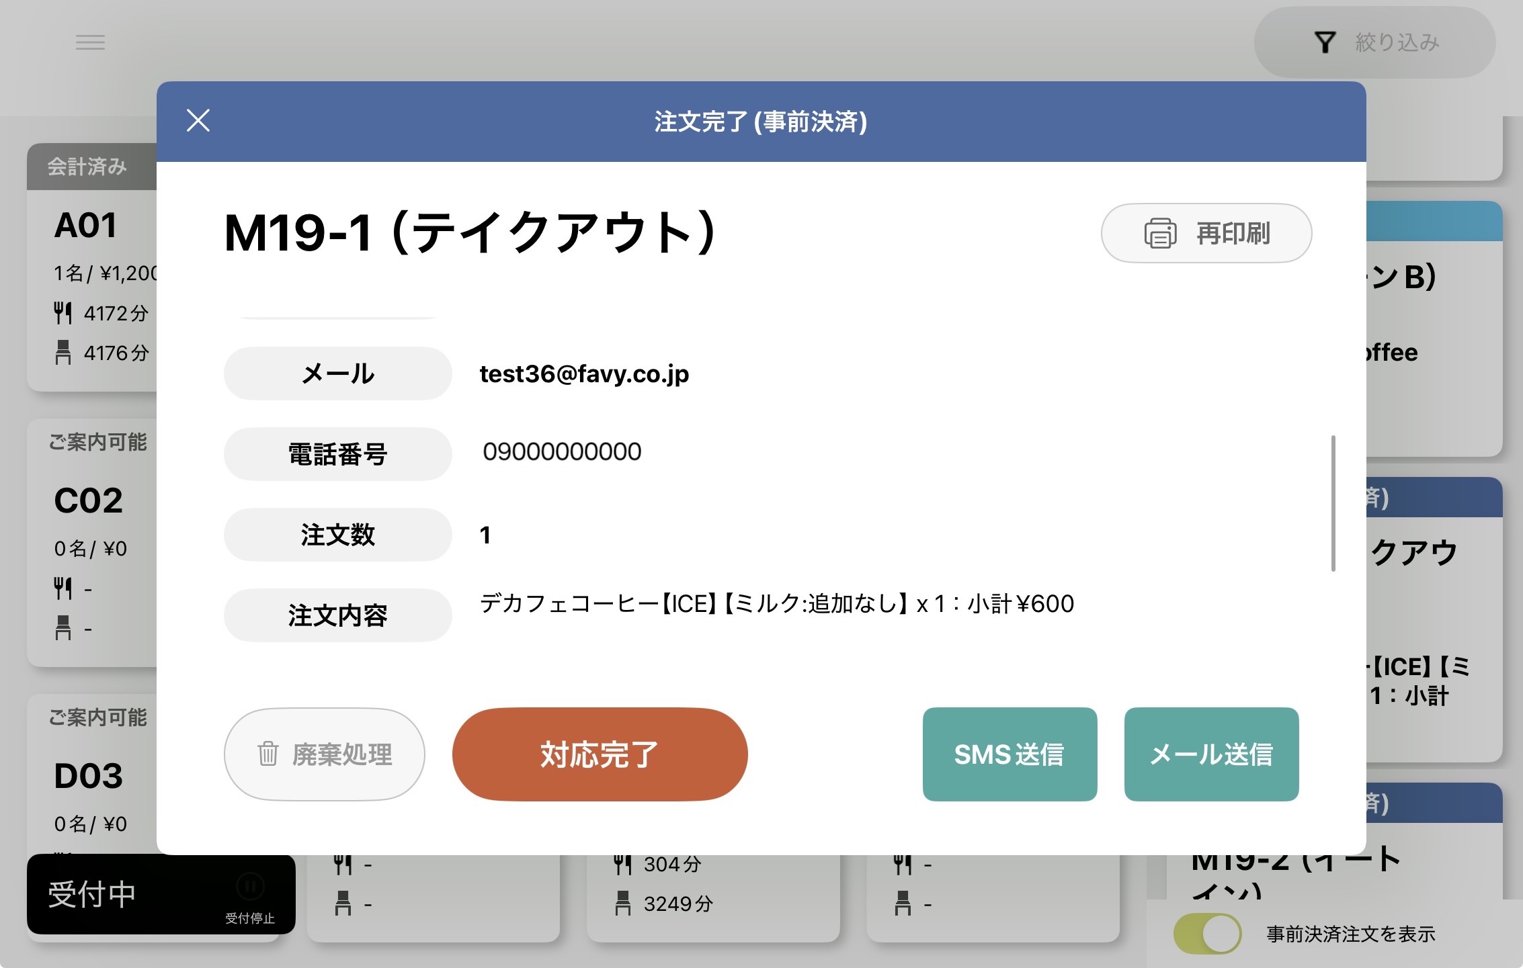Toggle 事前決済注文を表示 switch
1523x968 pixels.
(x=1207, y=934)
